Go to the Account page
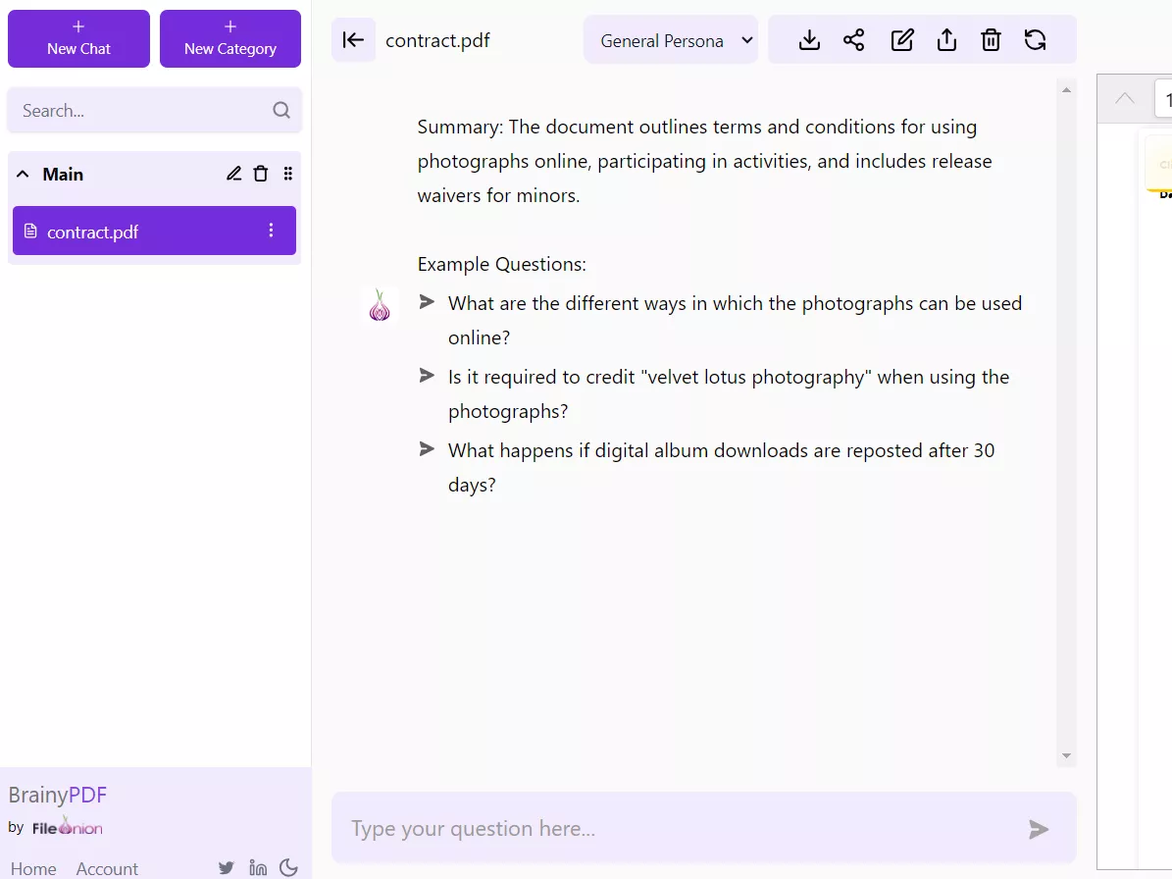1172x879 pixels. [107, 868]
